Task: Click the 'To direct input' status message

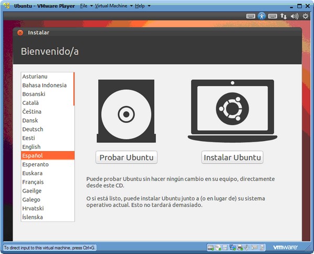Action: 50,248
